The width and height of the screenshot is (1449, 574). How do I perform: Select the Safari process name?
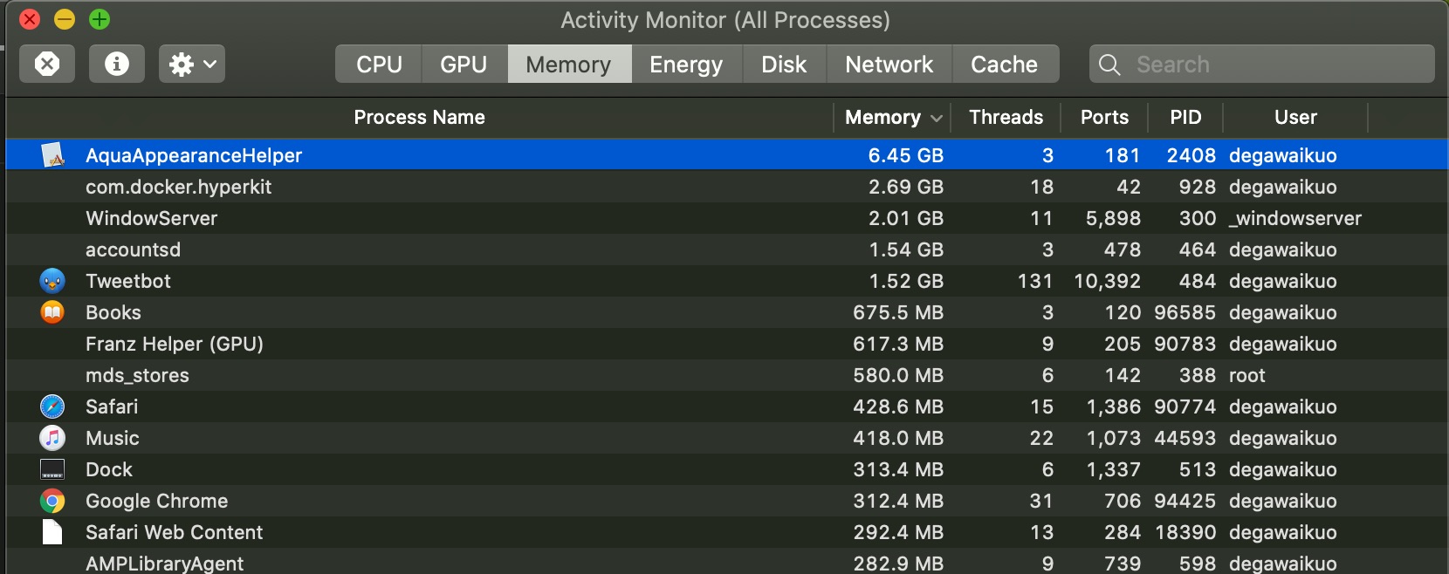(112, 407)
